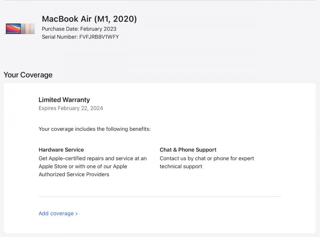Click the Hardware Service heading

point(61,150)
